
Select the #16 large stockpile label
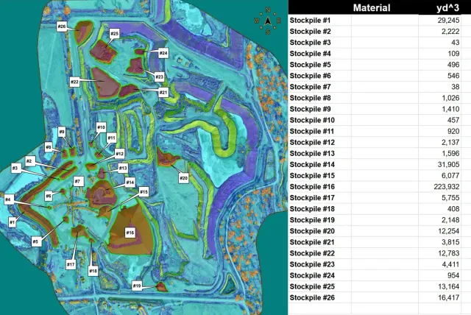(x=130, y=233)
